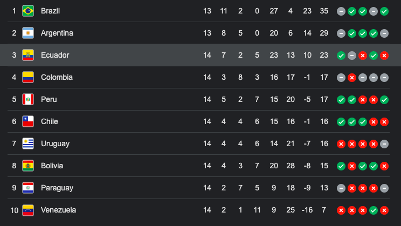
Task: Click the Peru flag icon
Action: [x=28, y=99]
